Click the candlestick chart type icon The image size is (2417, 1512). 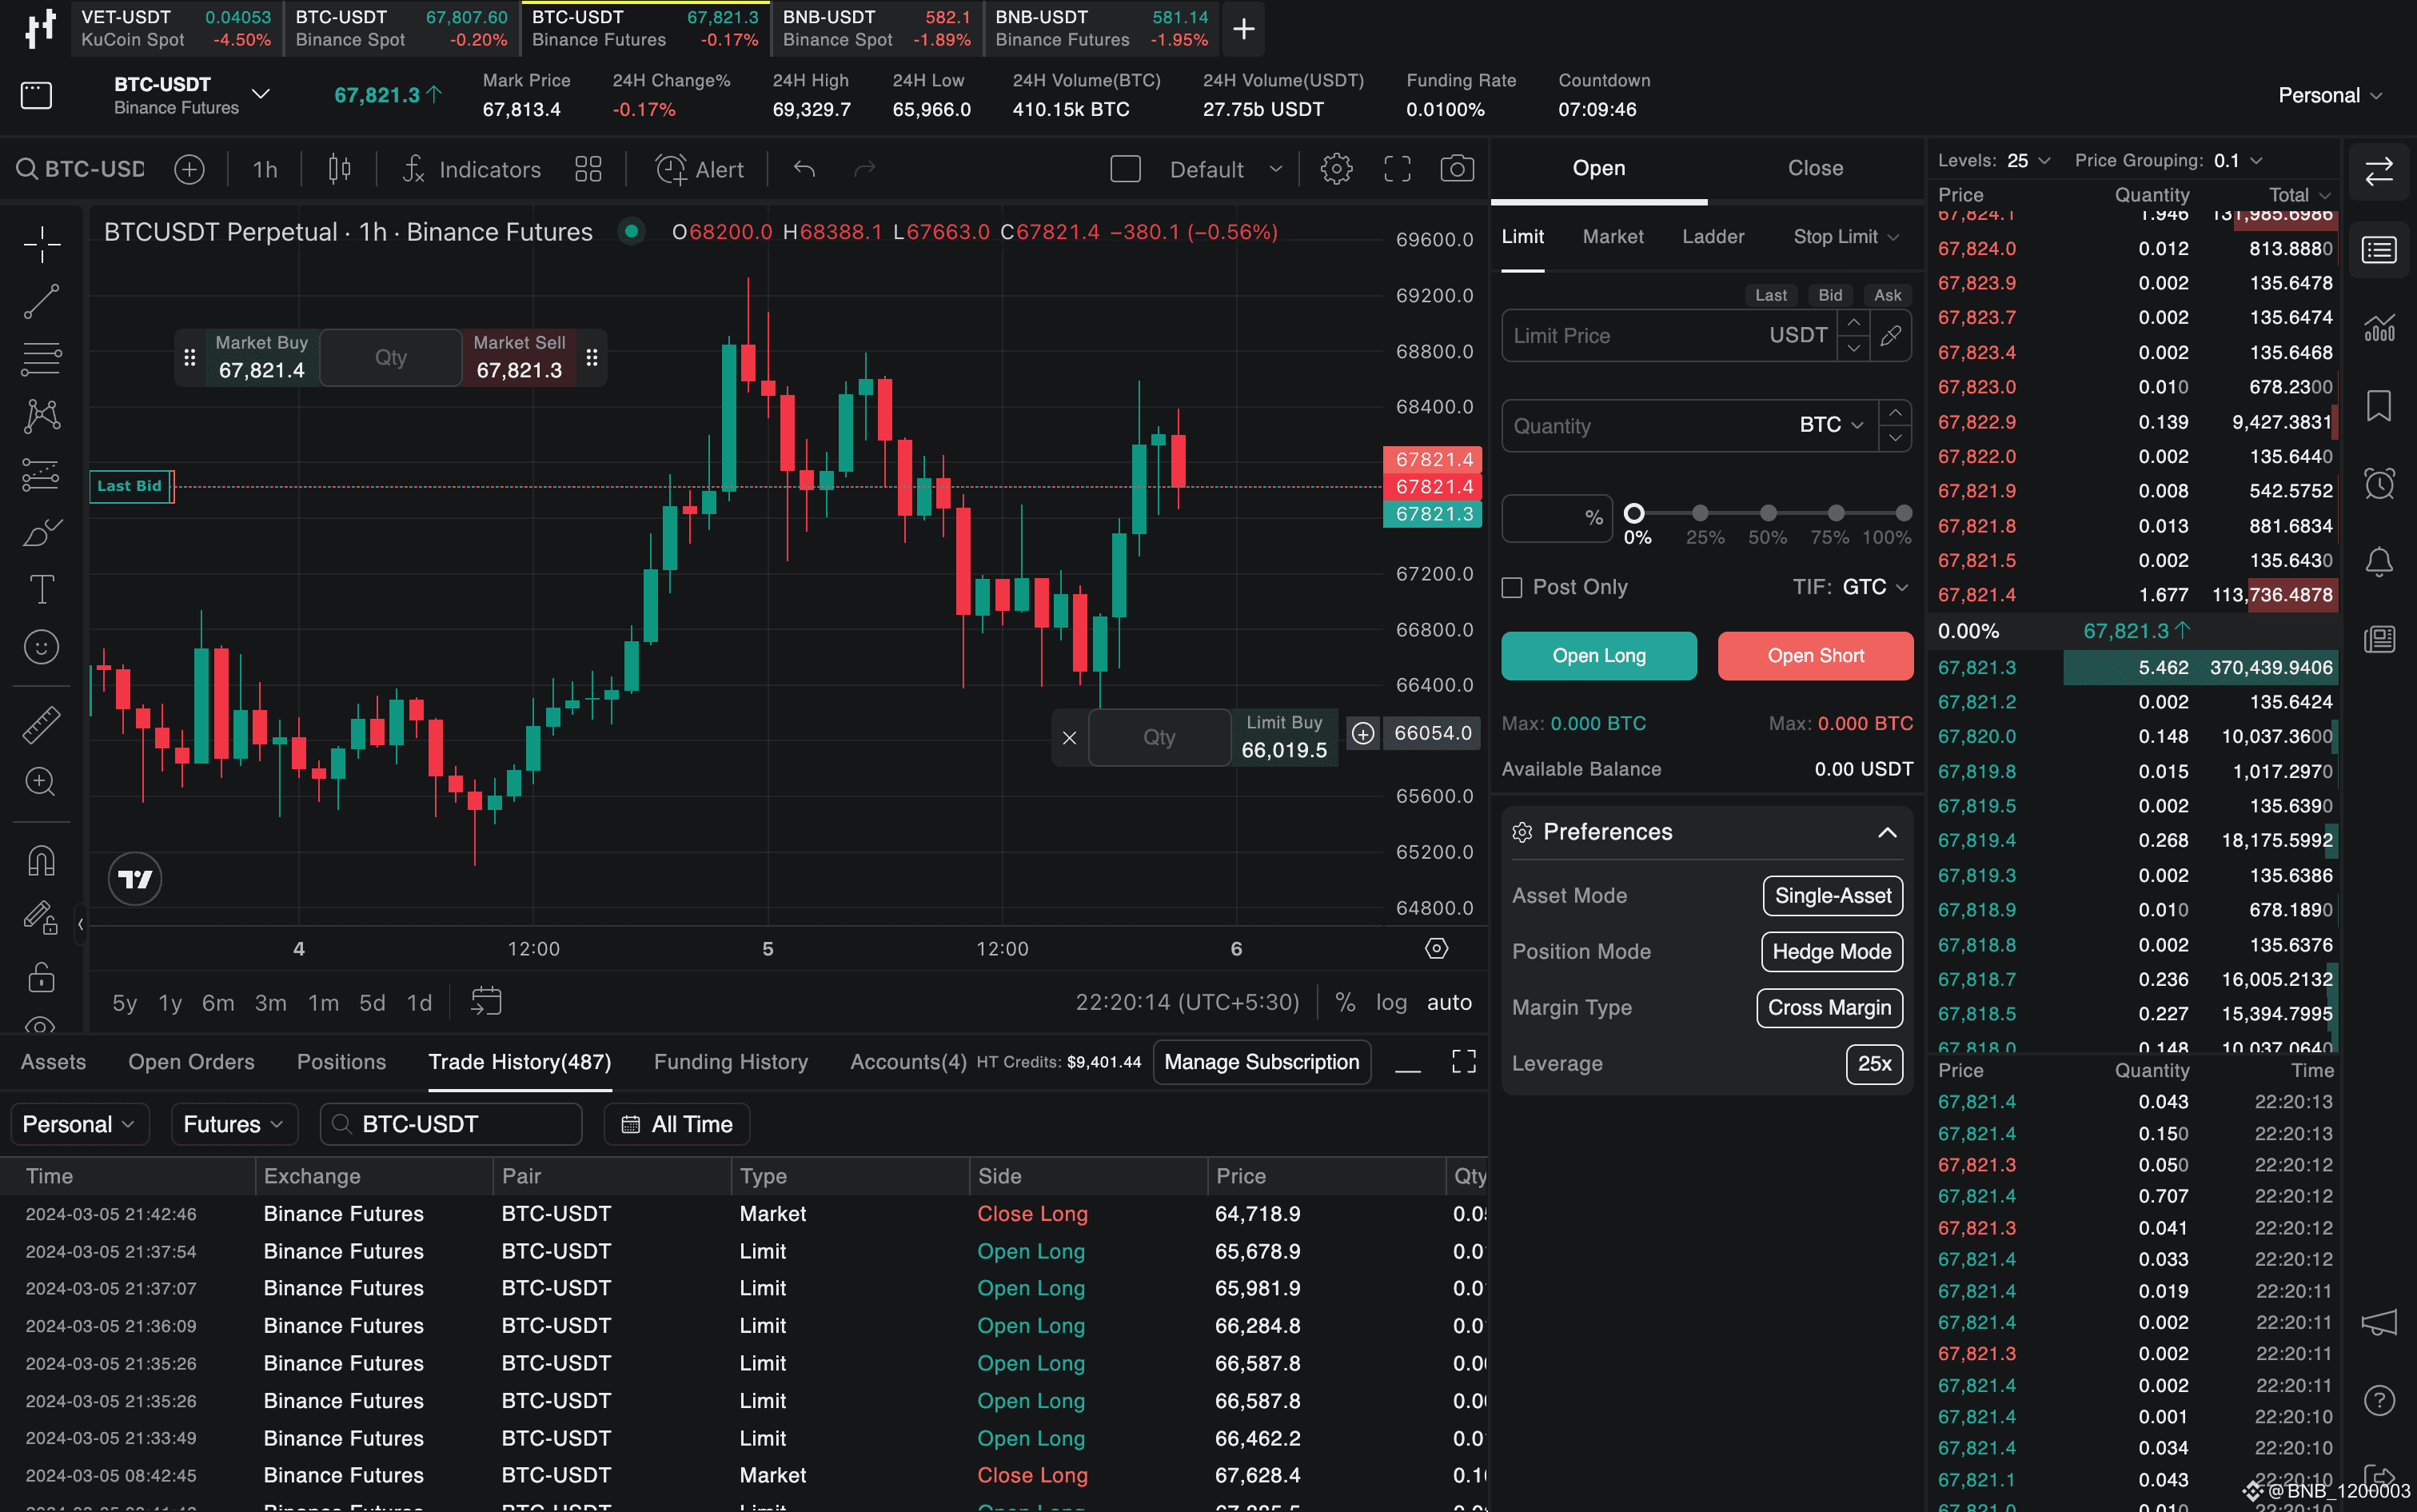(340, 169)
